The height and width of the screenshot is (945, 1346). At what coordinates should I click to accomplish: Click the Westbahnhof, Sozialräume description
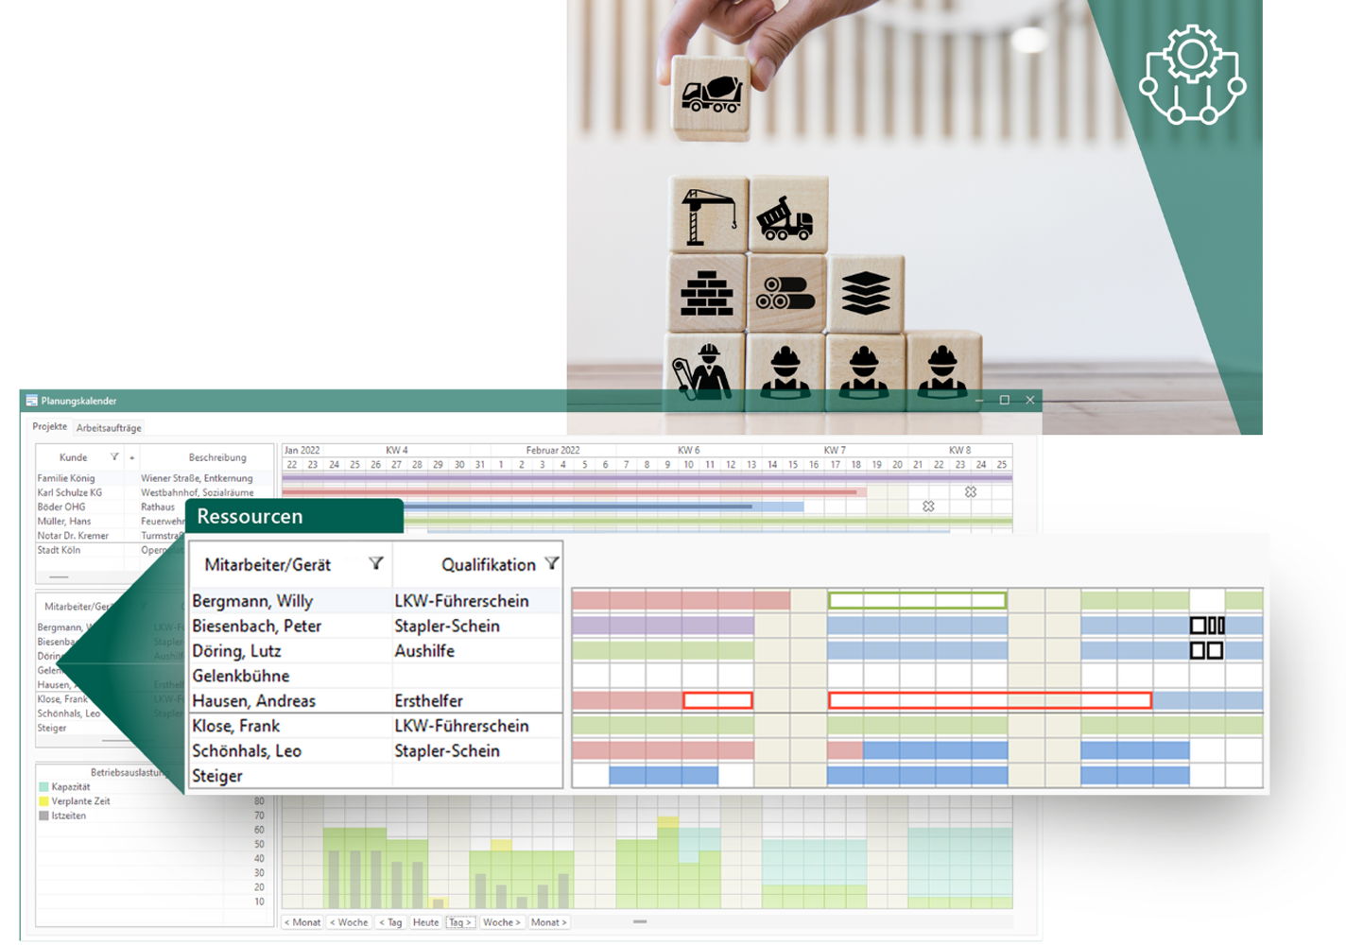click(198, 492)
